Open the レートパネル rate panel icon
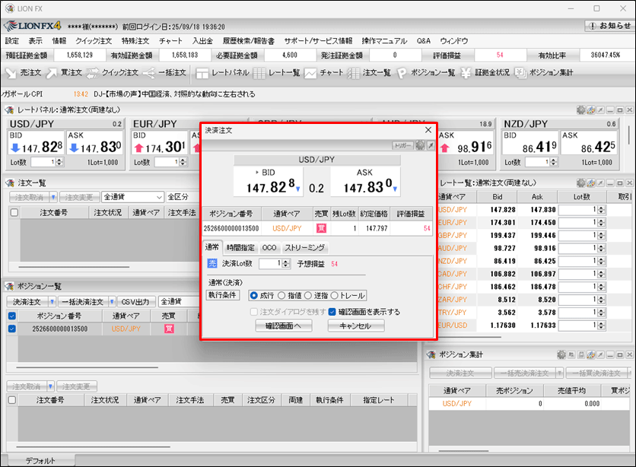Screen dimensions: 636x467 (x=221, y=73)
